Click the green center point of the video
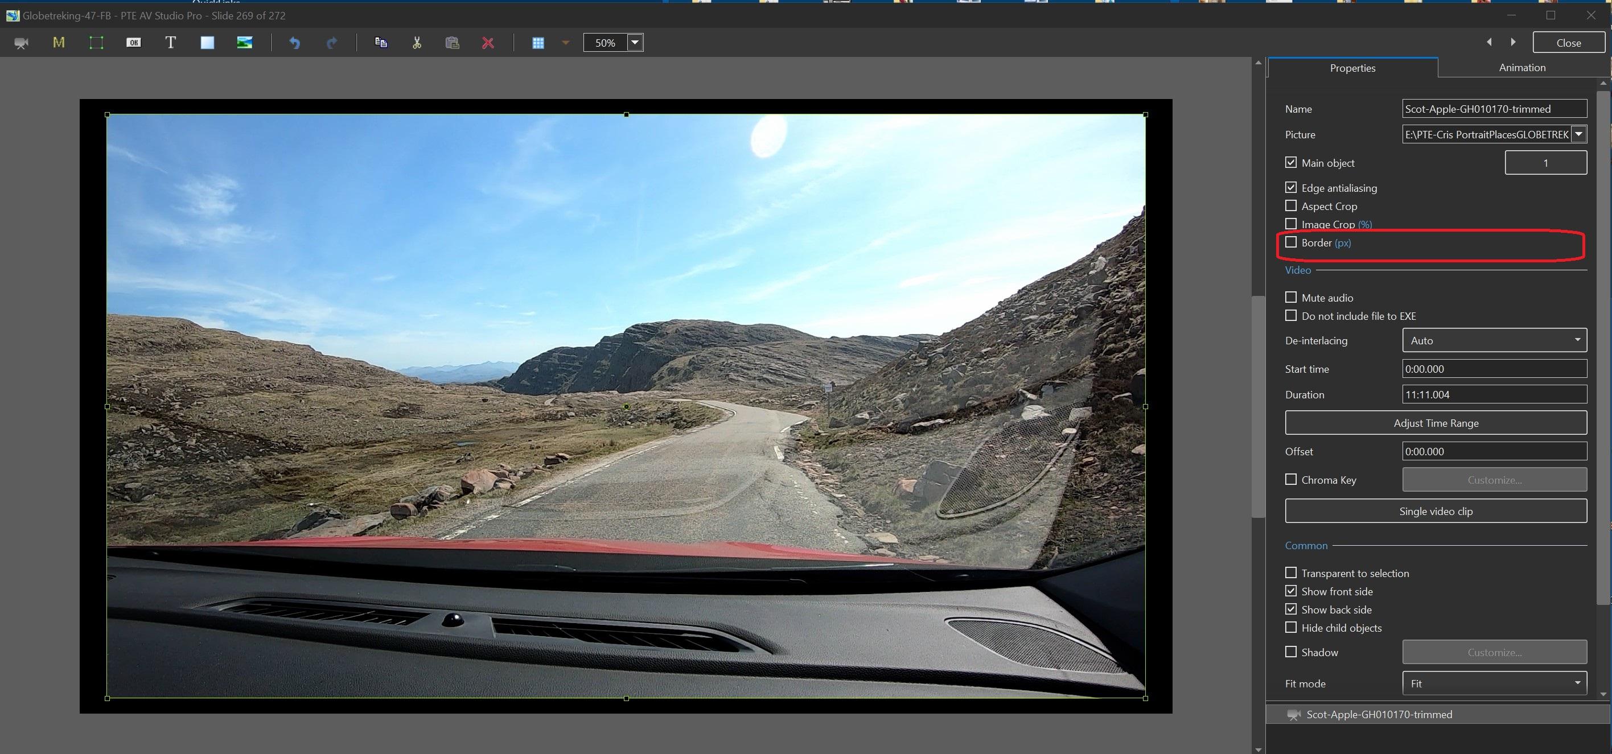This screenshot has height=754, width=1612. pos(626,406)
